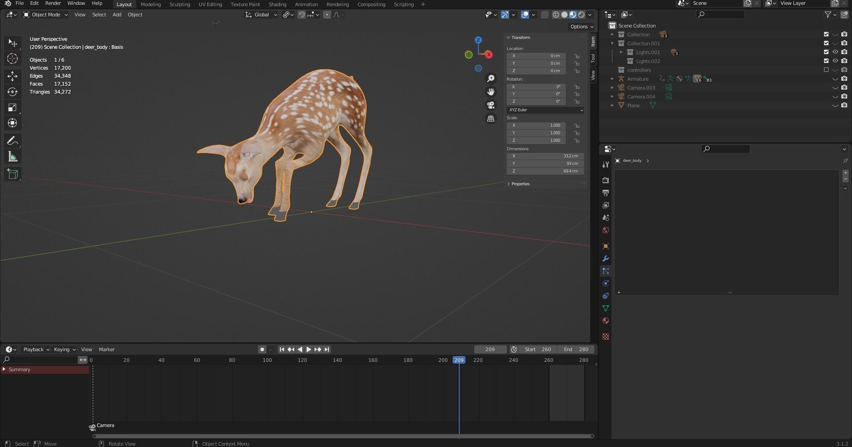Open the File menu
The height and width of the screenshot is (447, 852).
[20, 4]
